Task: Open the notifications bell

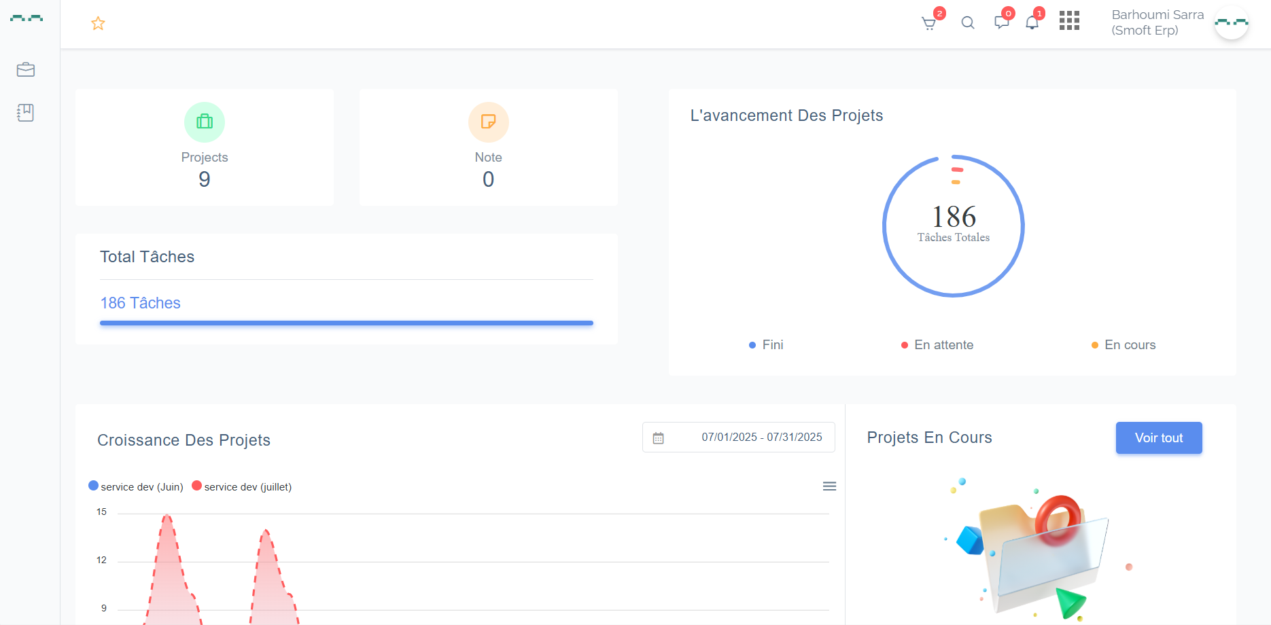Action: click(x=1032, y=23)
